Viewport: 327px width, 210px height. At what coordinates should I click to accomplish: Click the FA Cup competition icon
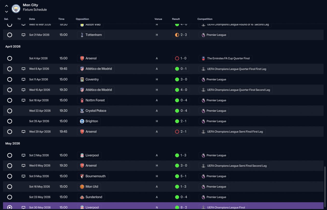pyautogui.click(x=203, y=58)
